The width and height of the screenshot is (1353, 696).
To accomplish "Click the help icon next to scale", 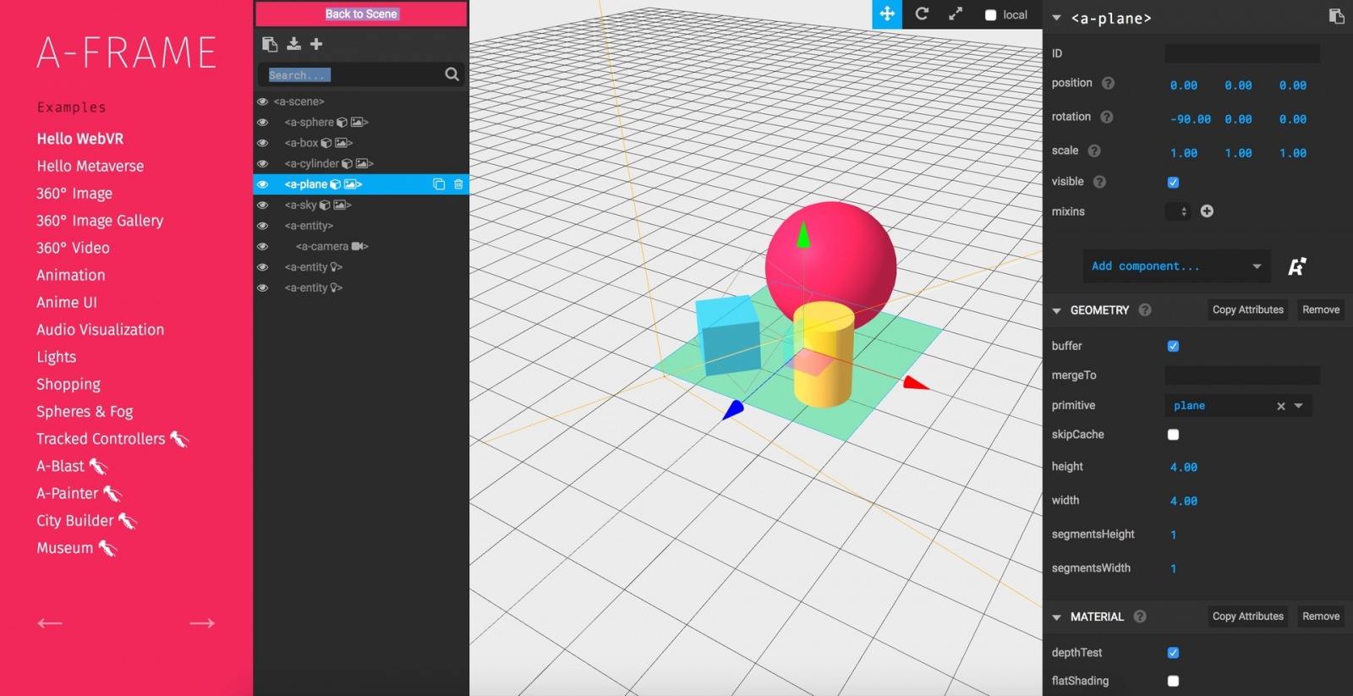I will point(1094,151).
